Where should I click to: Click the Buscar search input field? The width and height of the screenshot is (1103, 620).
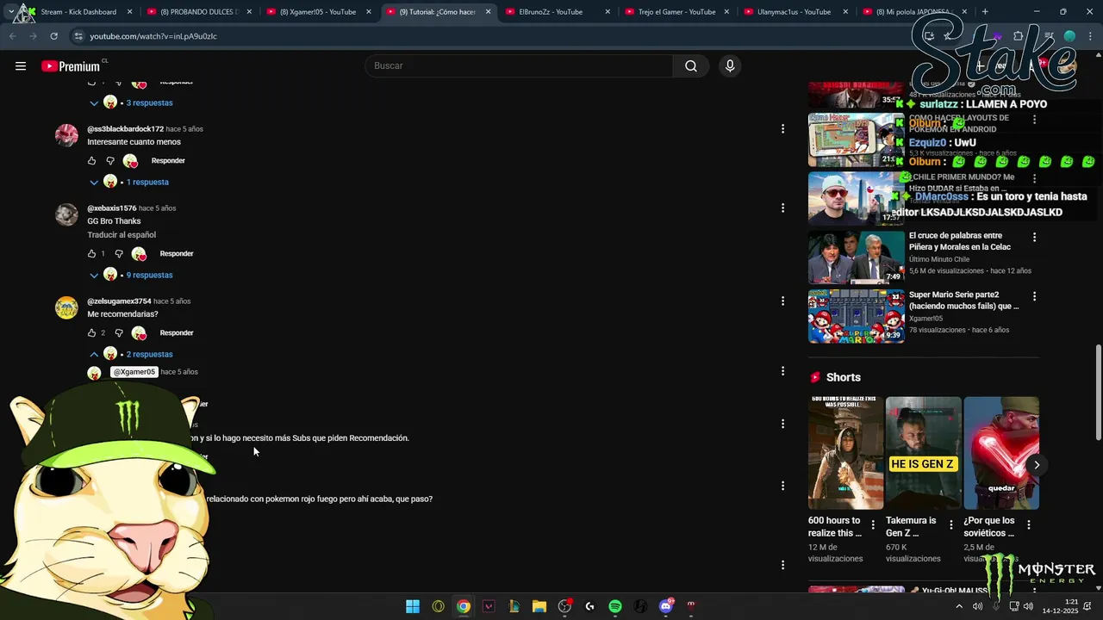tap(519, 66)
